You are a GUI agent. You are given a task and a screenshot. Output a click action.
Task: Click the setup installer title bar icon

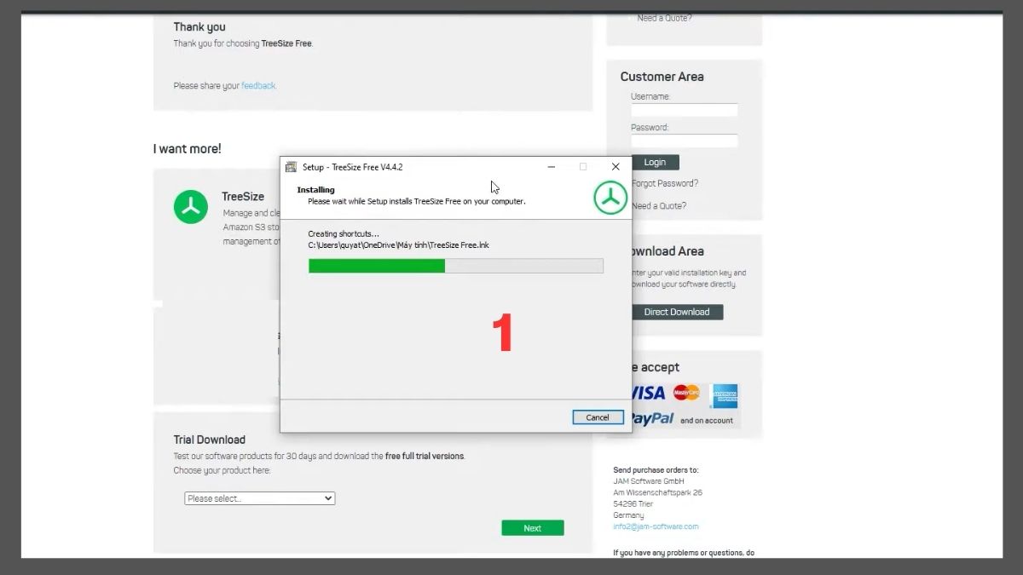point(291,167)
